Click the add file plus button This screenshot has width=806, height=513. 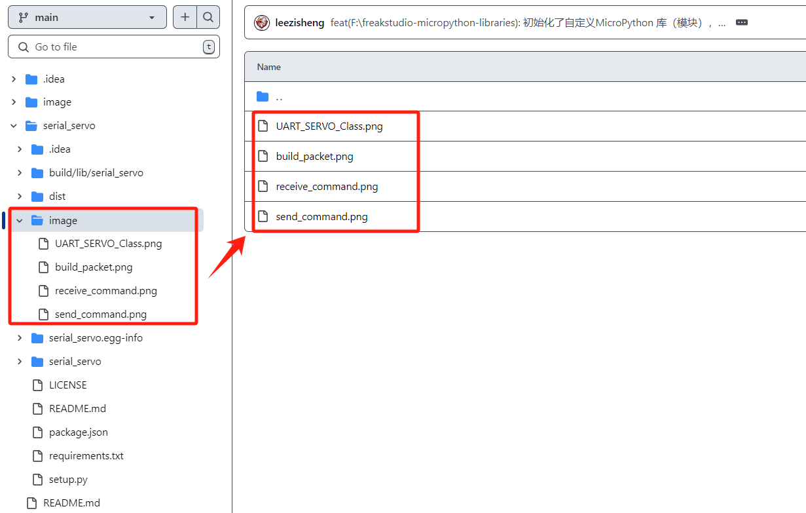coord(185,18)
